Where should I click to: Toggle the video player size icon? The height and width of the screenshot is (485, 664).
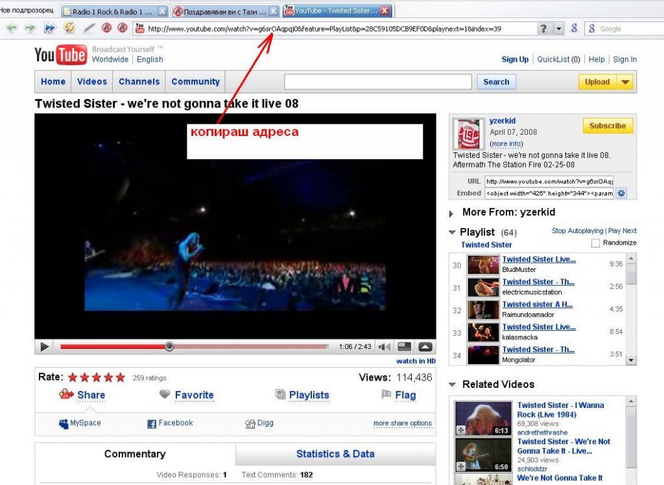(405, 346)
